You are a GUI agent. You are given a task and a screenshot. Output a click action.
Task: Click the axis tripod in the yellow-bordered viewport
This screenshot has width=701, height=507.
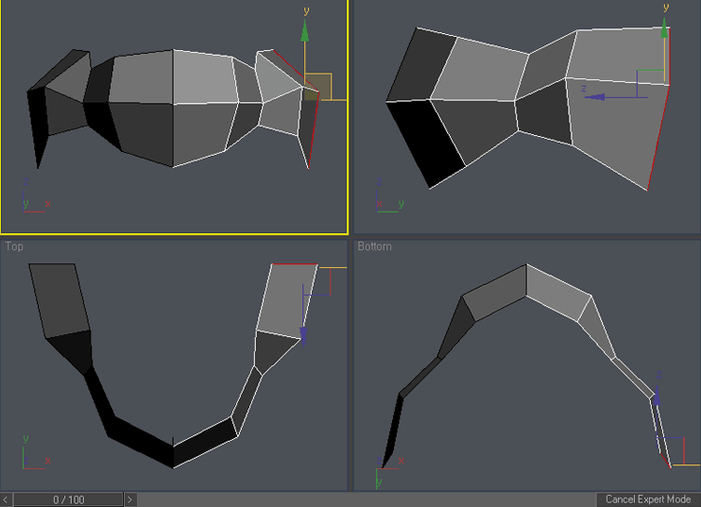(34, 205)
